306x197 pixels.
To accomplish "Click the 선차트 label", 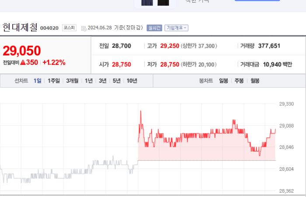I will (21, 81).
